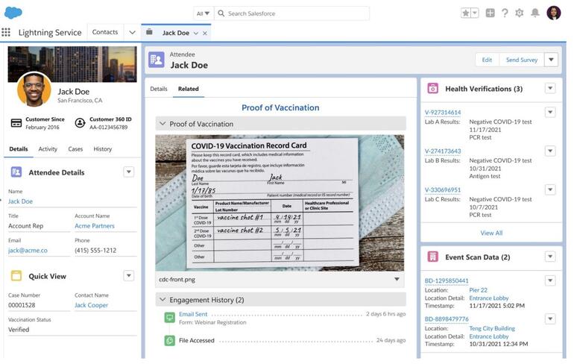This screenshot has height=364, width=574.
Task: Open verification record V-274173643
Action: coord(443,151)
